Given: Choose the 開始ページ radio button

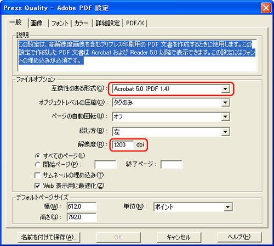Looking at the screenshot, I should (38, 165).
